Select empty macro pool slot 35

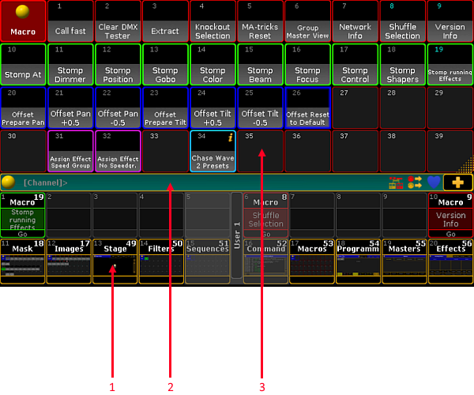[x=260, y=151]
